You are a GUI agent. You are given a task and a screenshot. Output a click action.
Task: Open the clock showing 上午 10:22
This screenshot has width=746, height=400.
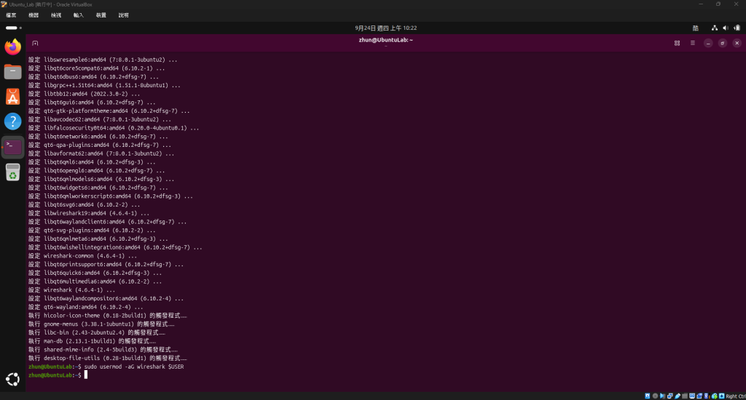(386, 28)
